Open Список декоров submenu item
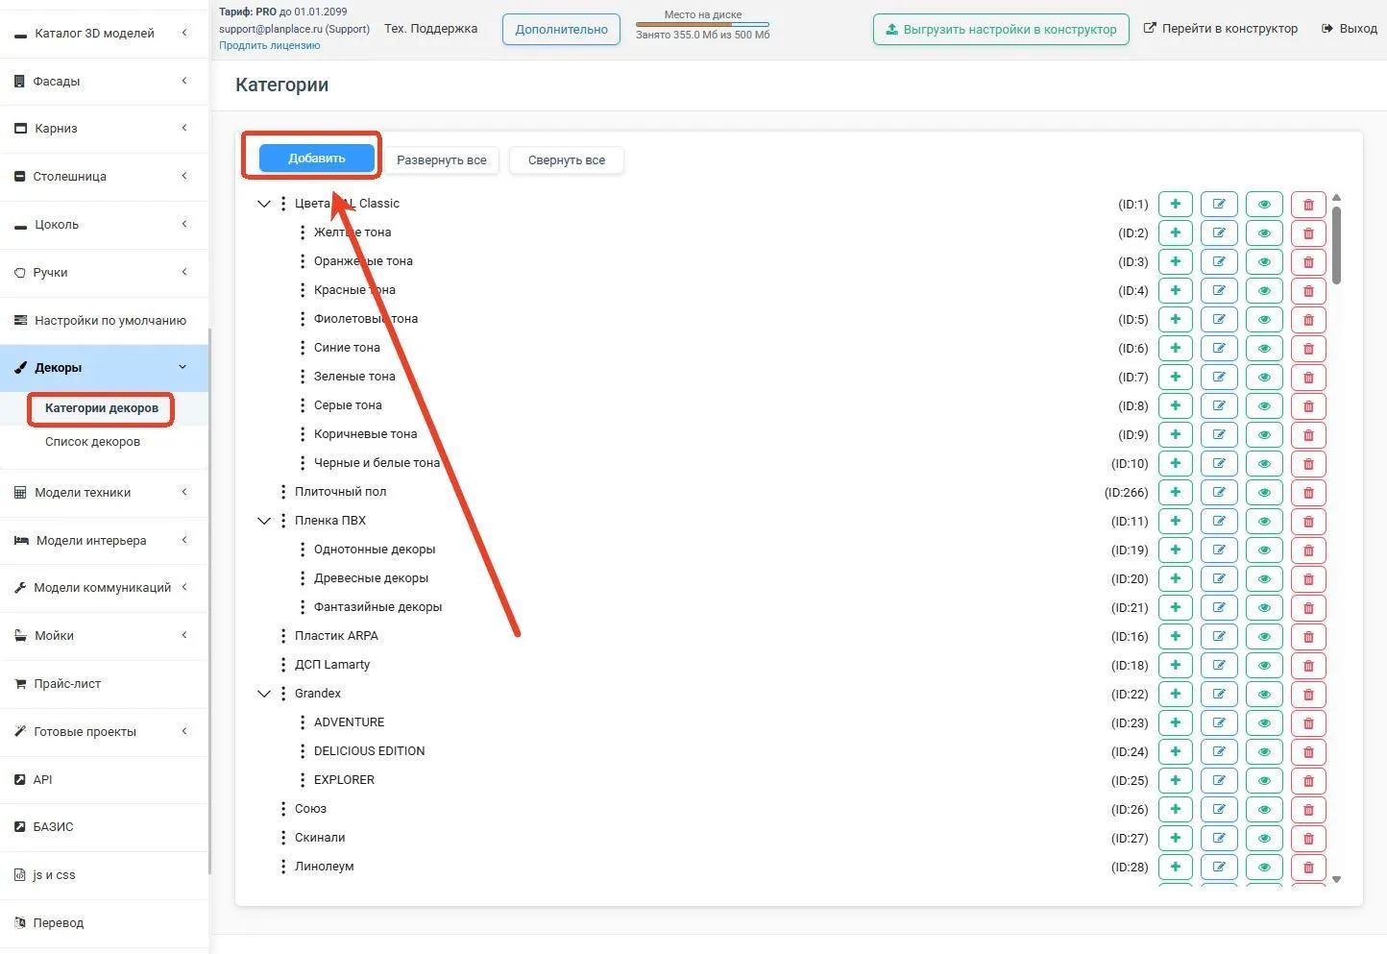1387x954 pixels. [x=92, y=442]
